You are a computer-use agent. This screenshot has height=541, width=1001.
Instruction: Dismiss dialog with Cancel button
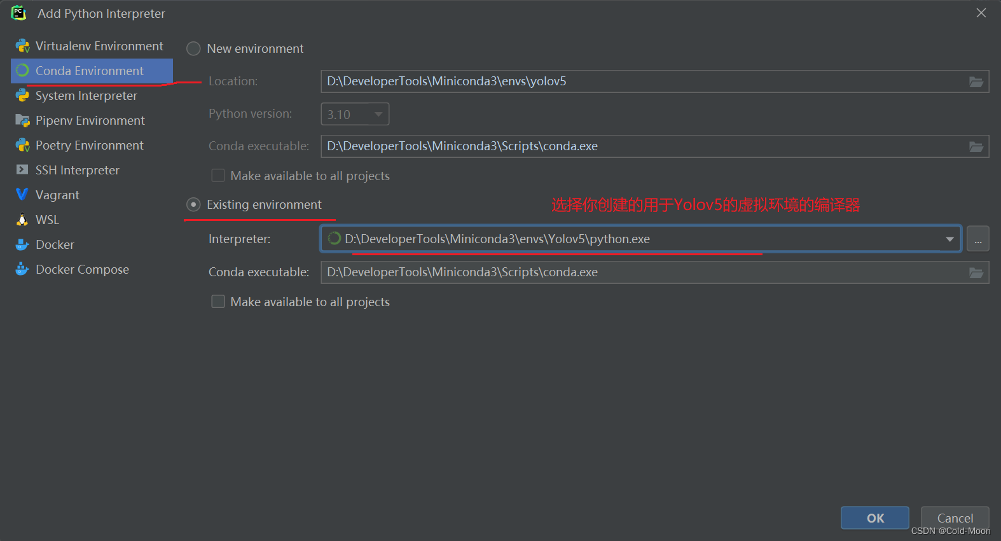coord(955,518)
